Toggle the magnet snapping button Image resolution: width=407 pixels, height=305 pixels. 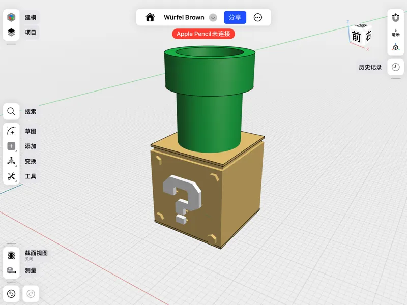click(x=396, y=18)
